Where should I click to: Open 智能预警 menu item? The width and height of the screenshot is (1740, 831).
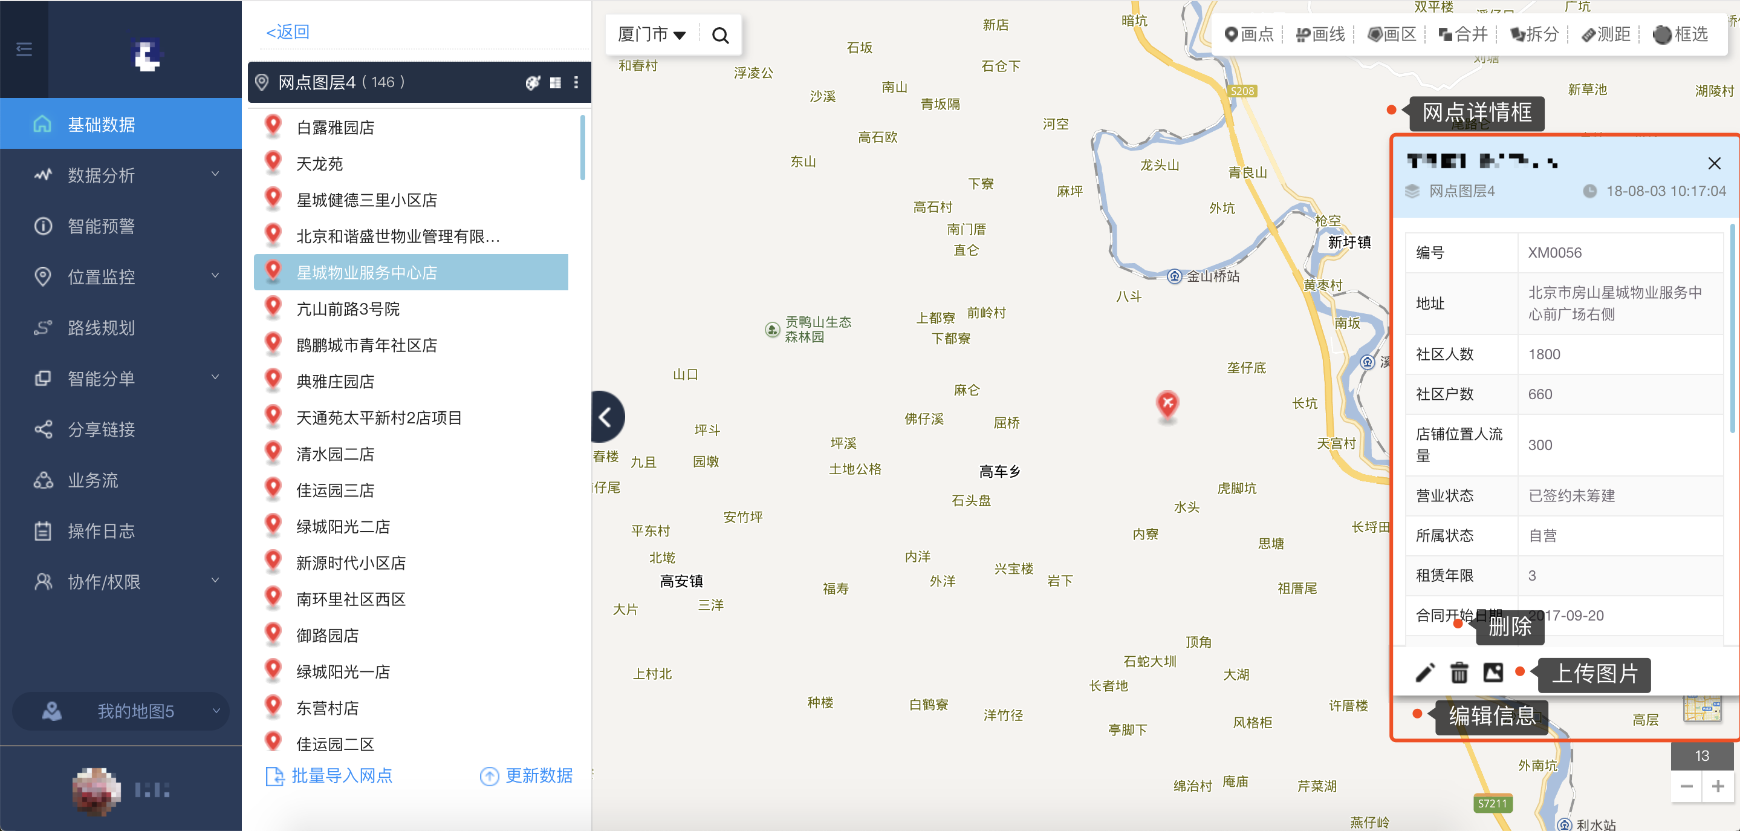[x=121, y=226]
